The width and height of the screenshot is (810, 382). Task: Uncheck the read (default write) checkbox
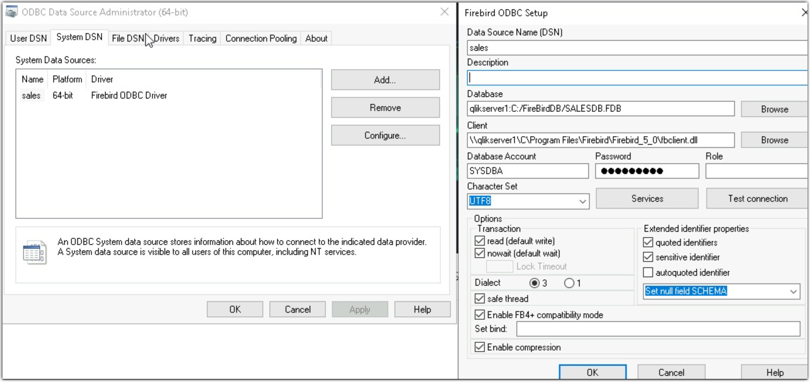[x=480, y=241]
